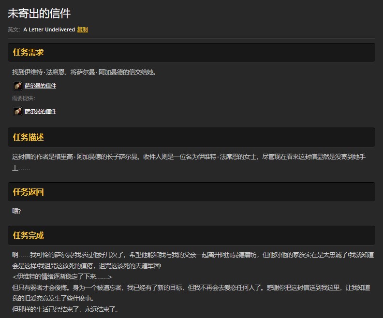Click the 英文: label

(15, 29)
